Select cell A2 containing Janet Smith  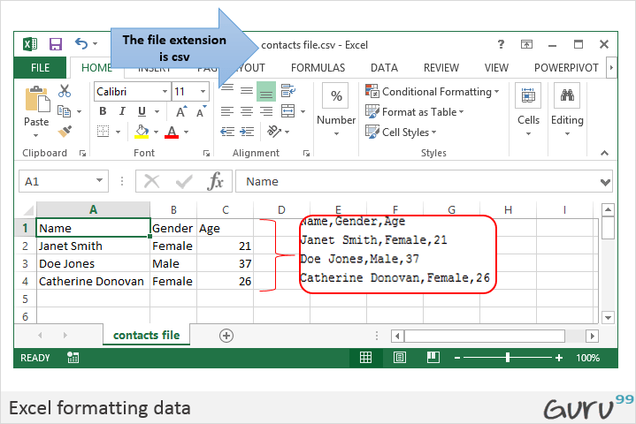pyautogui.click(x=92, y=246)
